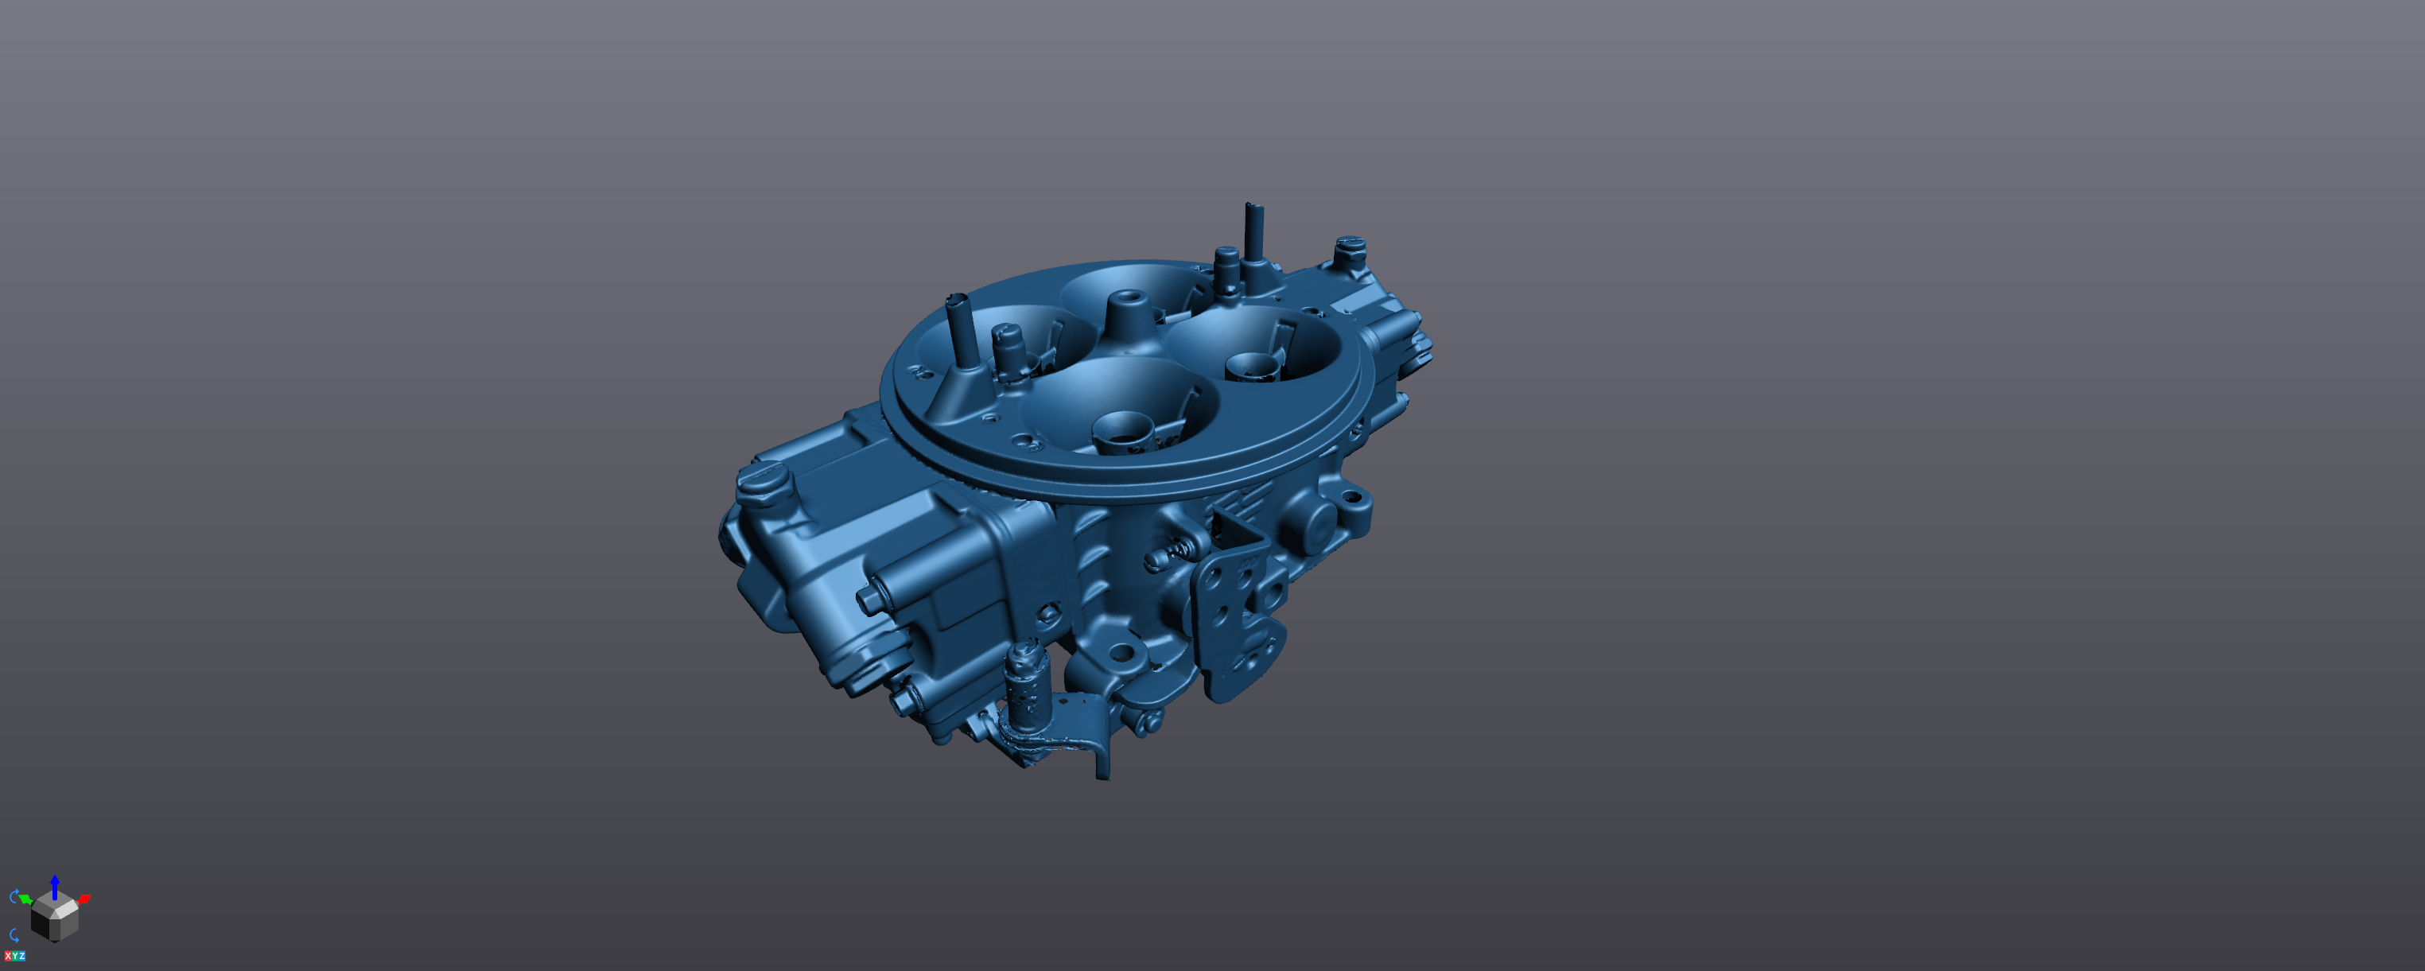Click the green axis arrow on the view cube
Screen dimensions: 2425x971
pos(25,899)
